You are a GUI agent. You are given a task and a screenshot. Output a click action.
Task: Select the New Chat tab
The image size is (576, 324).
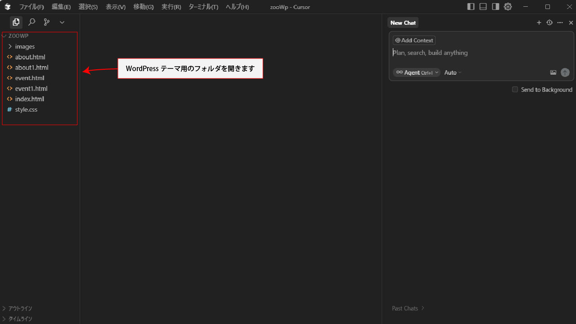[403, 22]
